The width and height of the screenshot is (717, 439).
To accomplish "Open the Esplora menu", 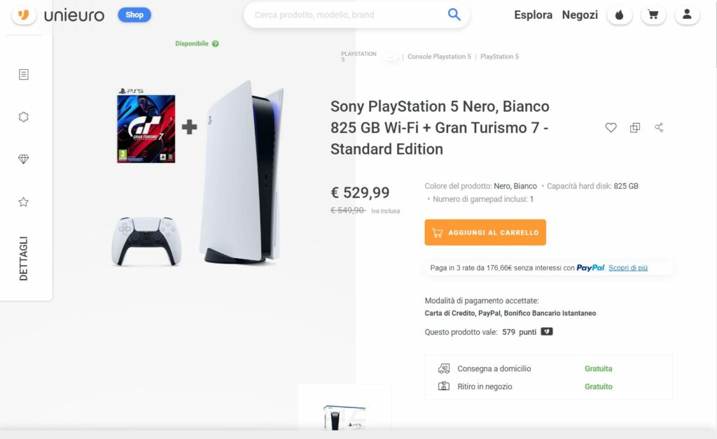I will pos(533,15).
